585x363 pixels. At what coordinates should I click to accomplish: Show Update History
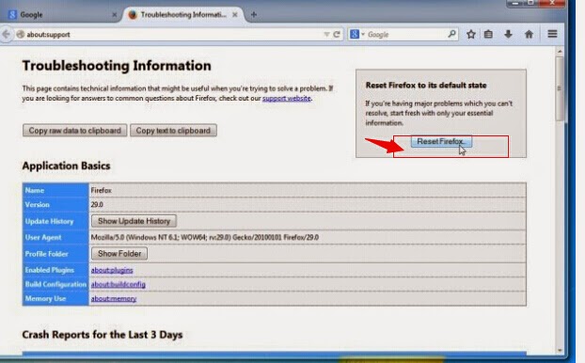pyautogui.click(x=134, y=221)
